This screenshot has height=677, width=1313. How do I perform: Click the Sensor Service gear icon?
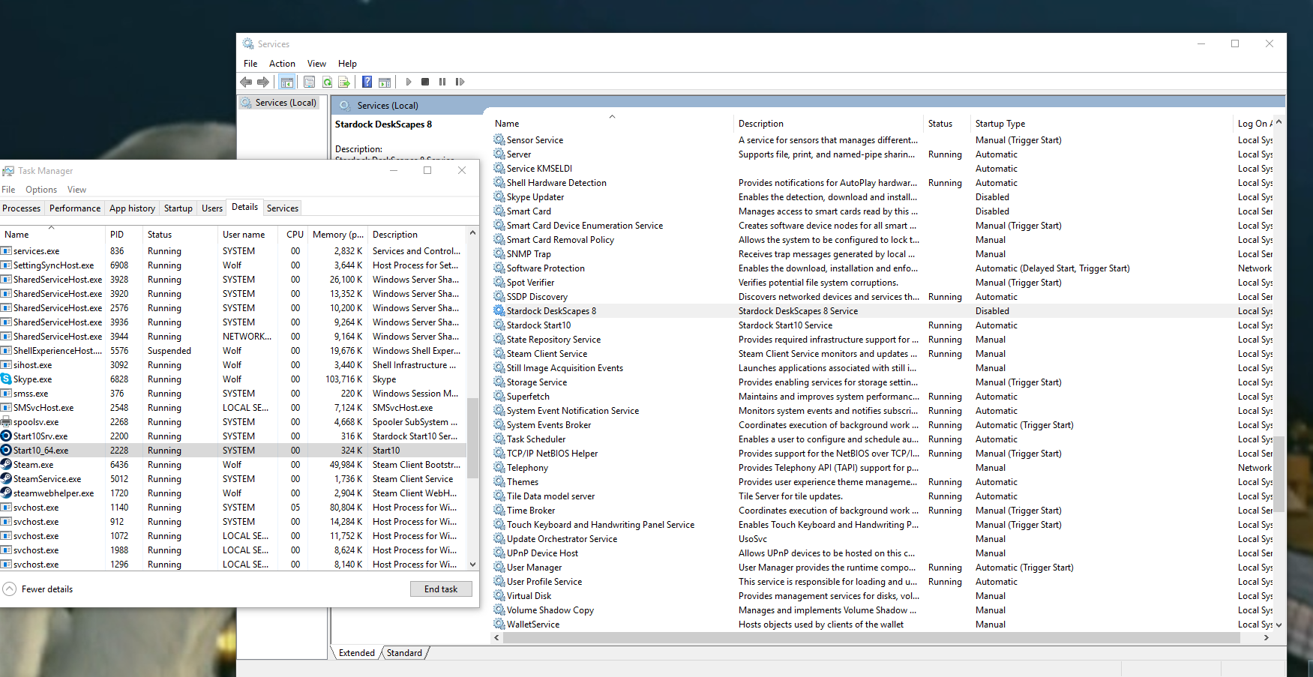(x=499, y=139)
